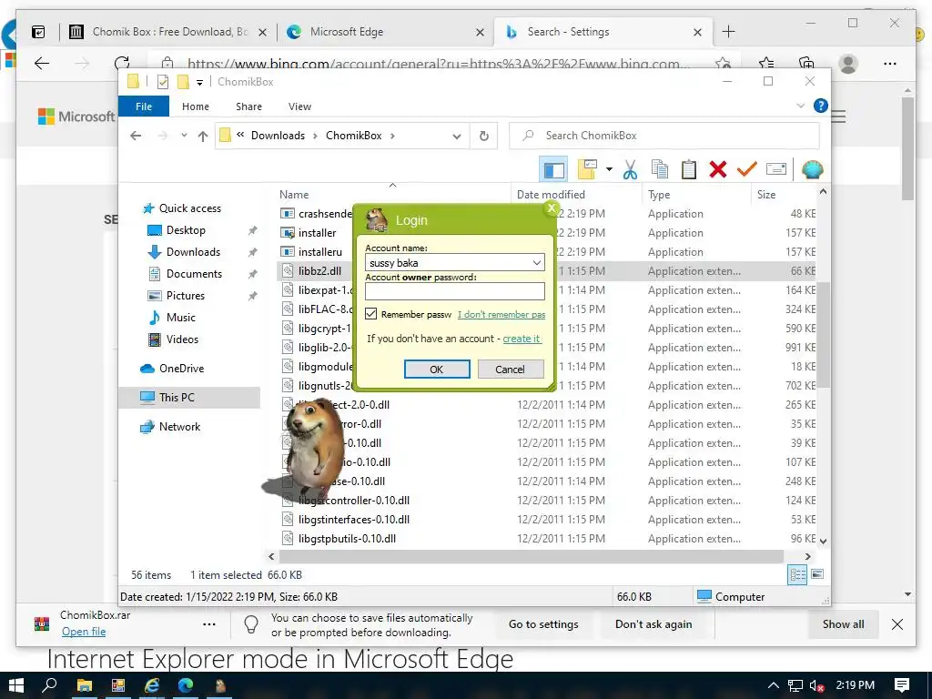This screenshot has width=932, height=699.
Task: Click the Search ChomikBox field
Action: [x=664, y=136]
